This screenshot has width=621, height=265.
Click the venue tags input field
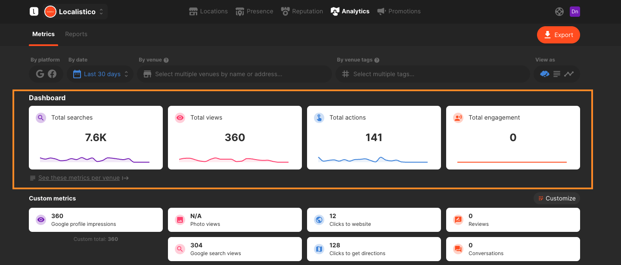coord(433,74)
